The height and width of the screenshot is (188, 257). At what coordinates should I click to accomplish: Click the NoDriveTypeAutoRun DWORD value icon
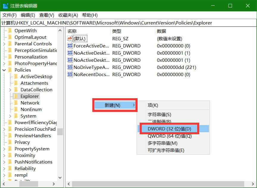pos(70,67)
